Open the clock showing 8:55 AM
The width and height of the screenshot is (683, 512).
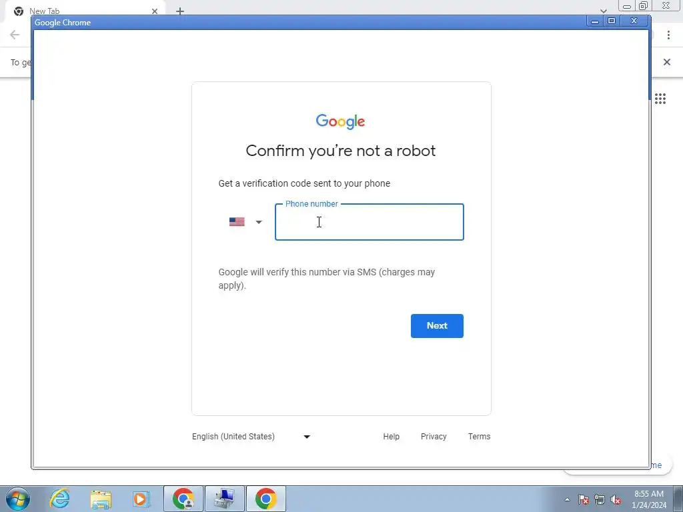(648, 499)
